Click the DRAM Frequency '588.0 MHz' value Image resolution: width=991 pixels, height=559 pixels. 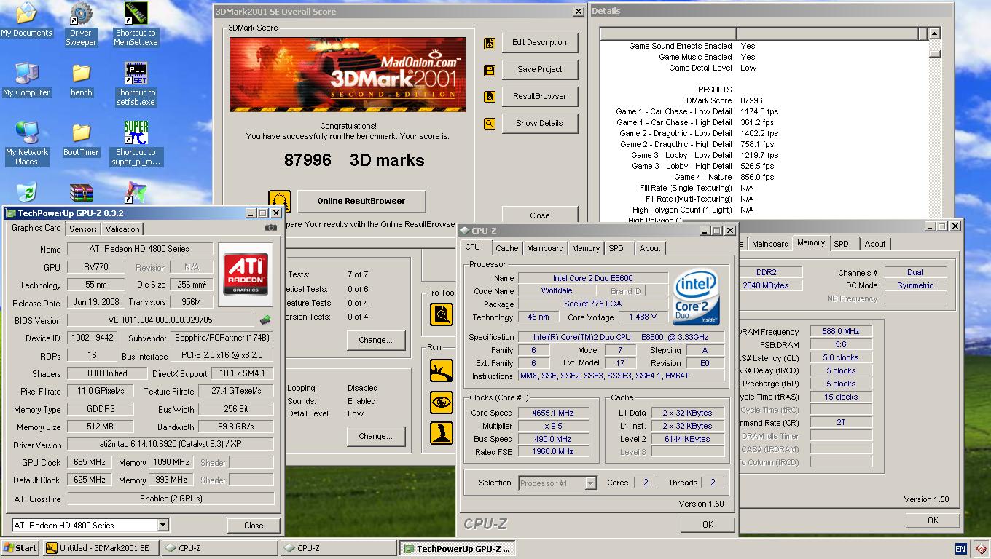[x=840, y=332]
